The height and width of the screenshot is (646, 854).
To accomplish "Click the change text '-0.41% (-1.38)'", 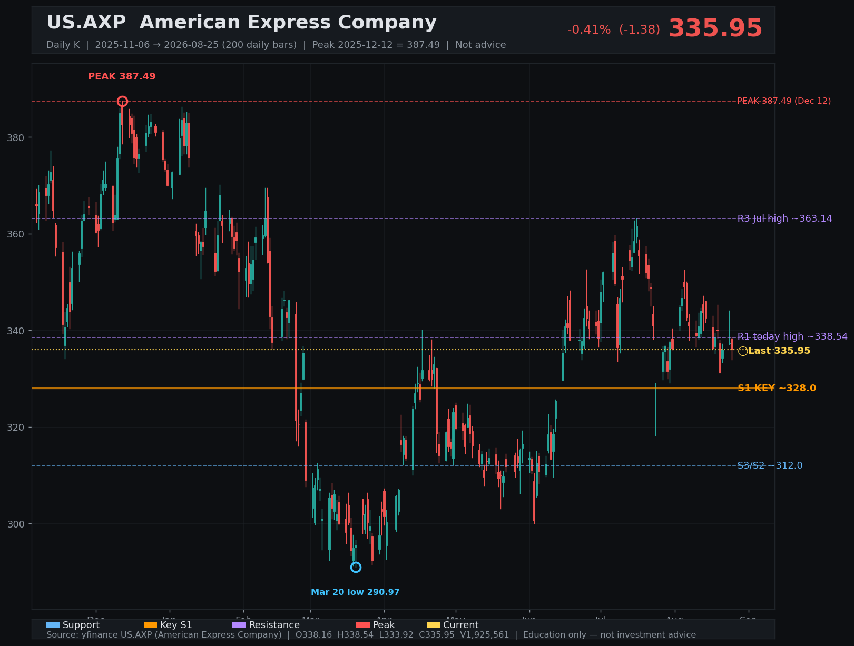I will tap(614, 30).
